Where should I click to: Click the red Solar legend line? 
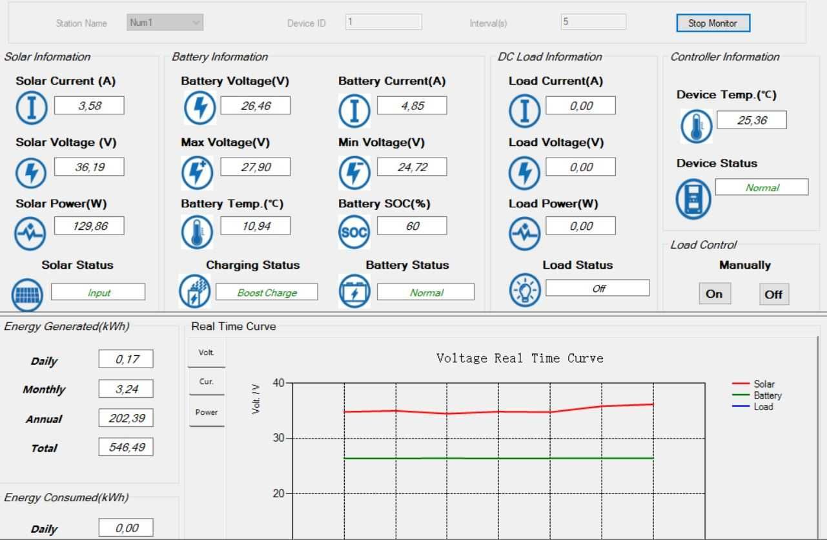[x=741, y=384]
